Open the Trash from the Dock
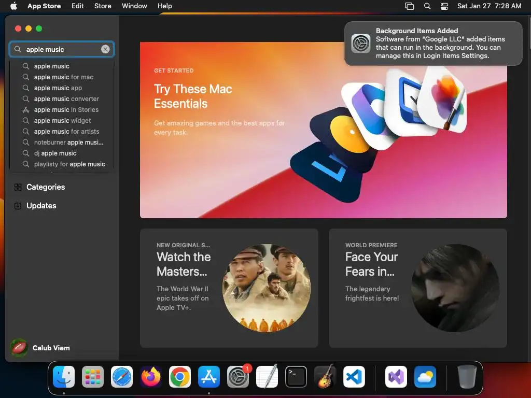The width and height of the screenshot is (531, 398). [x=467, y=377]
